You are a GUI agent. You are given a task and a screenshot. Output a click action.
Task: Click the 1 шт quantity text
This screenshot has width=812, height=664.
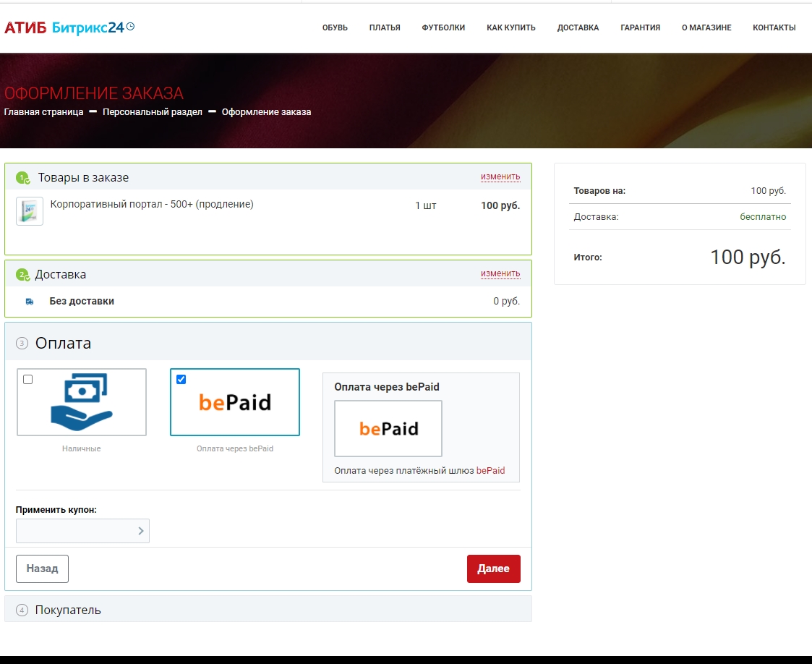point(426,205)
